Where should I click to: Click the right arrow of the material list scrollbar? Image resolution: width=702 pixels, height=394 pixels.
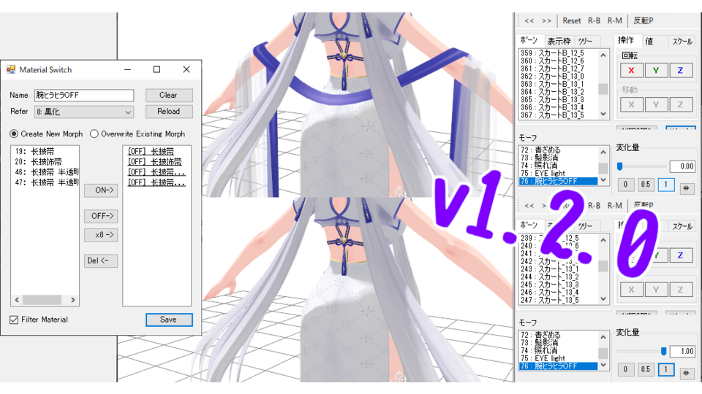(72, 300)
